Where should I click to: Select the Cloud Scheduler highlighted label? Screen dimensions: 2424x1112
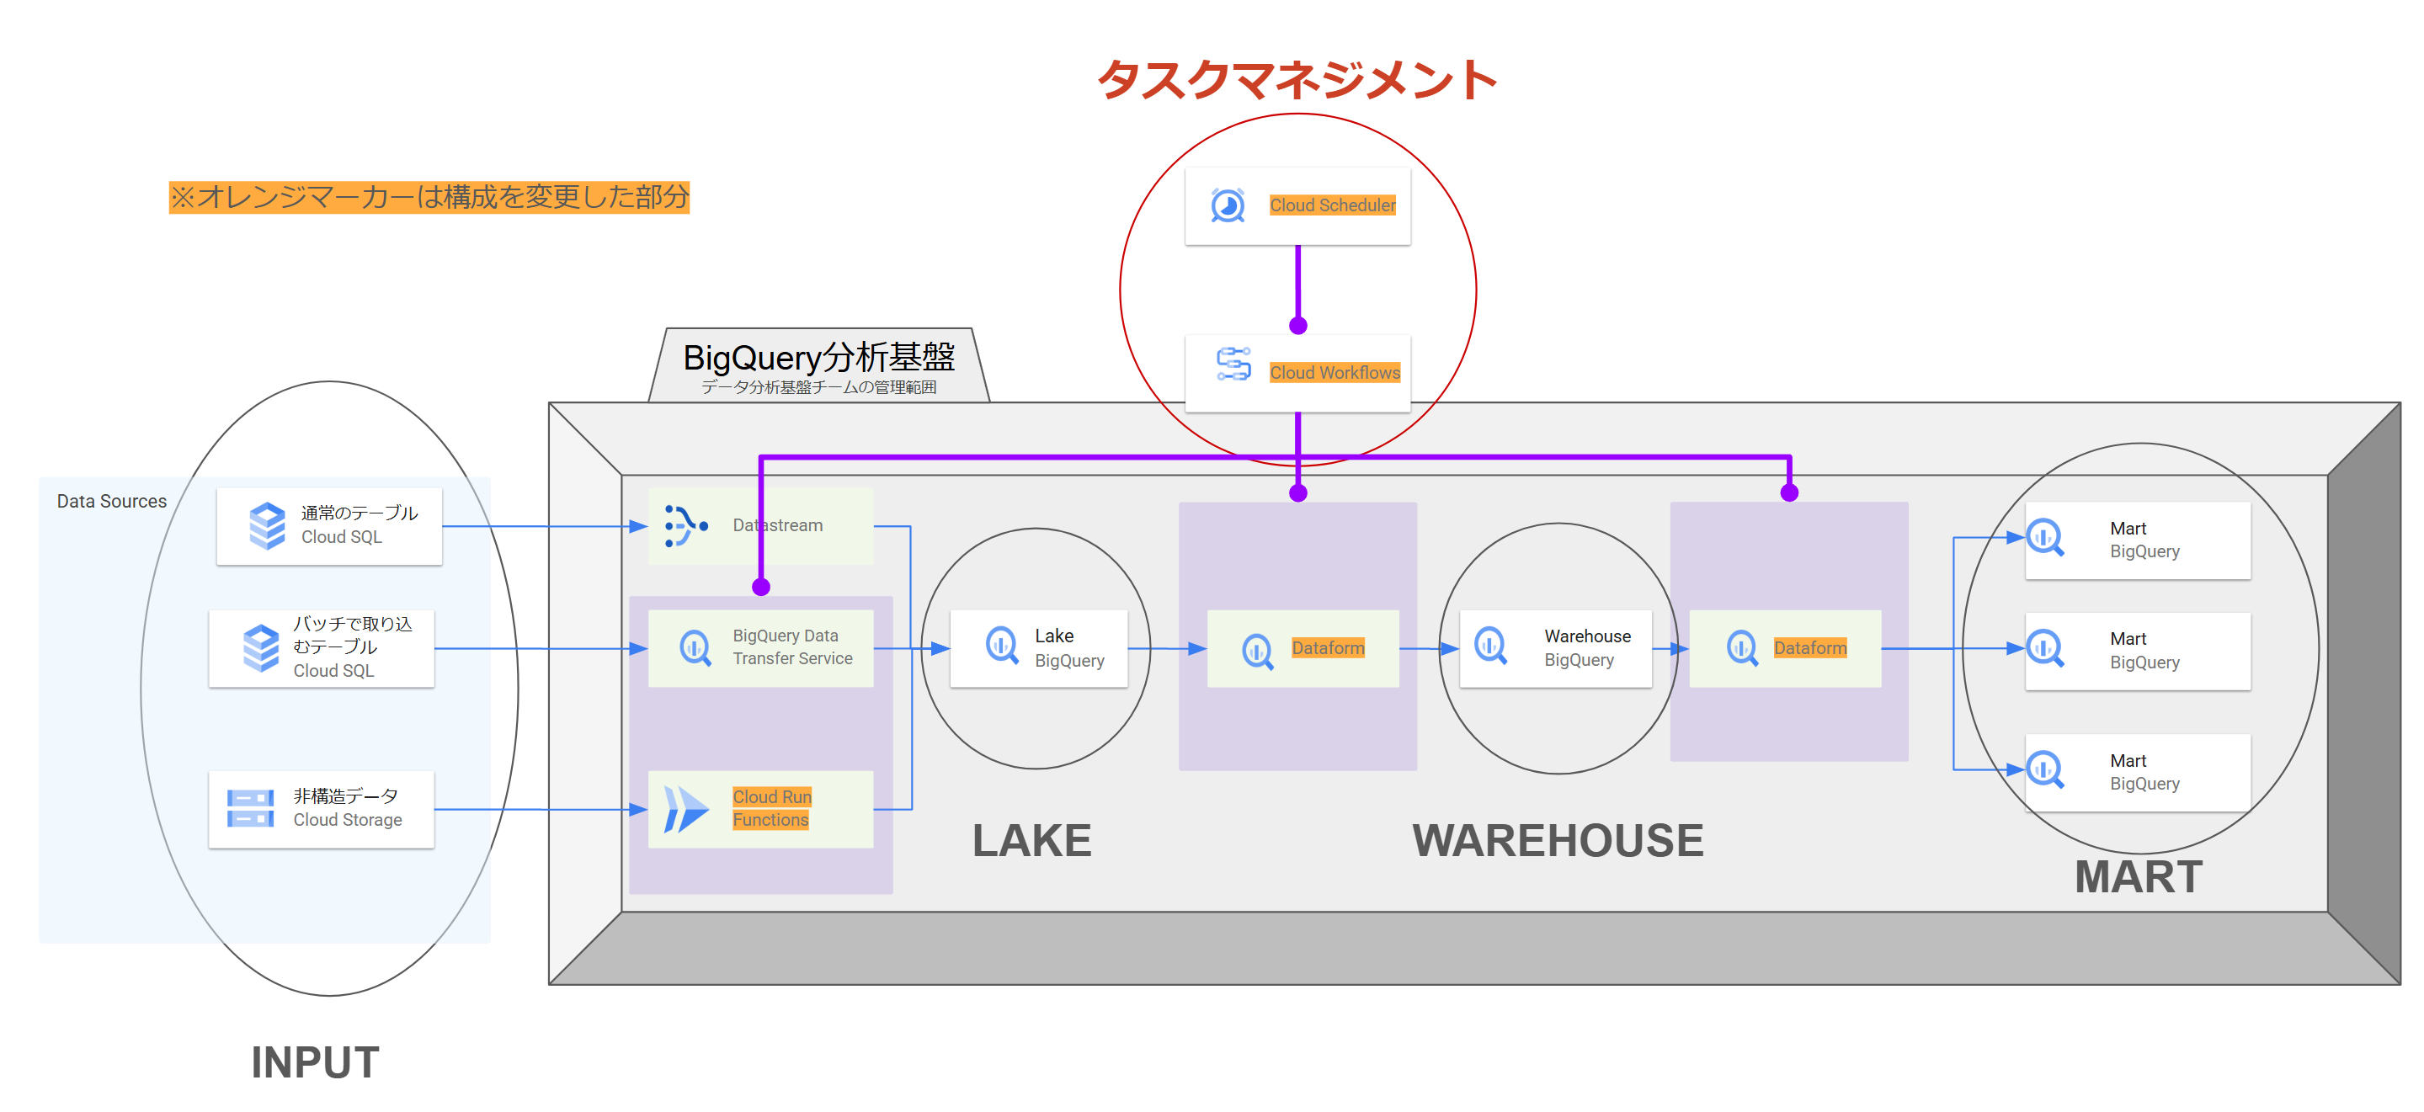(x=1333, y=205)
